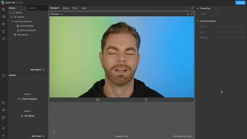247x139 pixels.
Task: Collapse the Properties section arrow
Action: (198, 8)
